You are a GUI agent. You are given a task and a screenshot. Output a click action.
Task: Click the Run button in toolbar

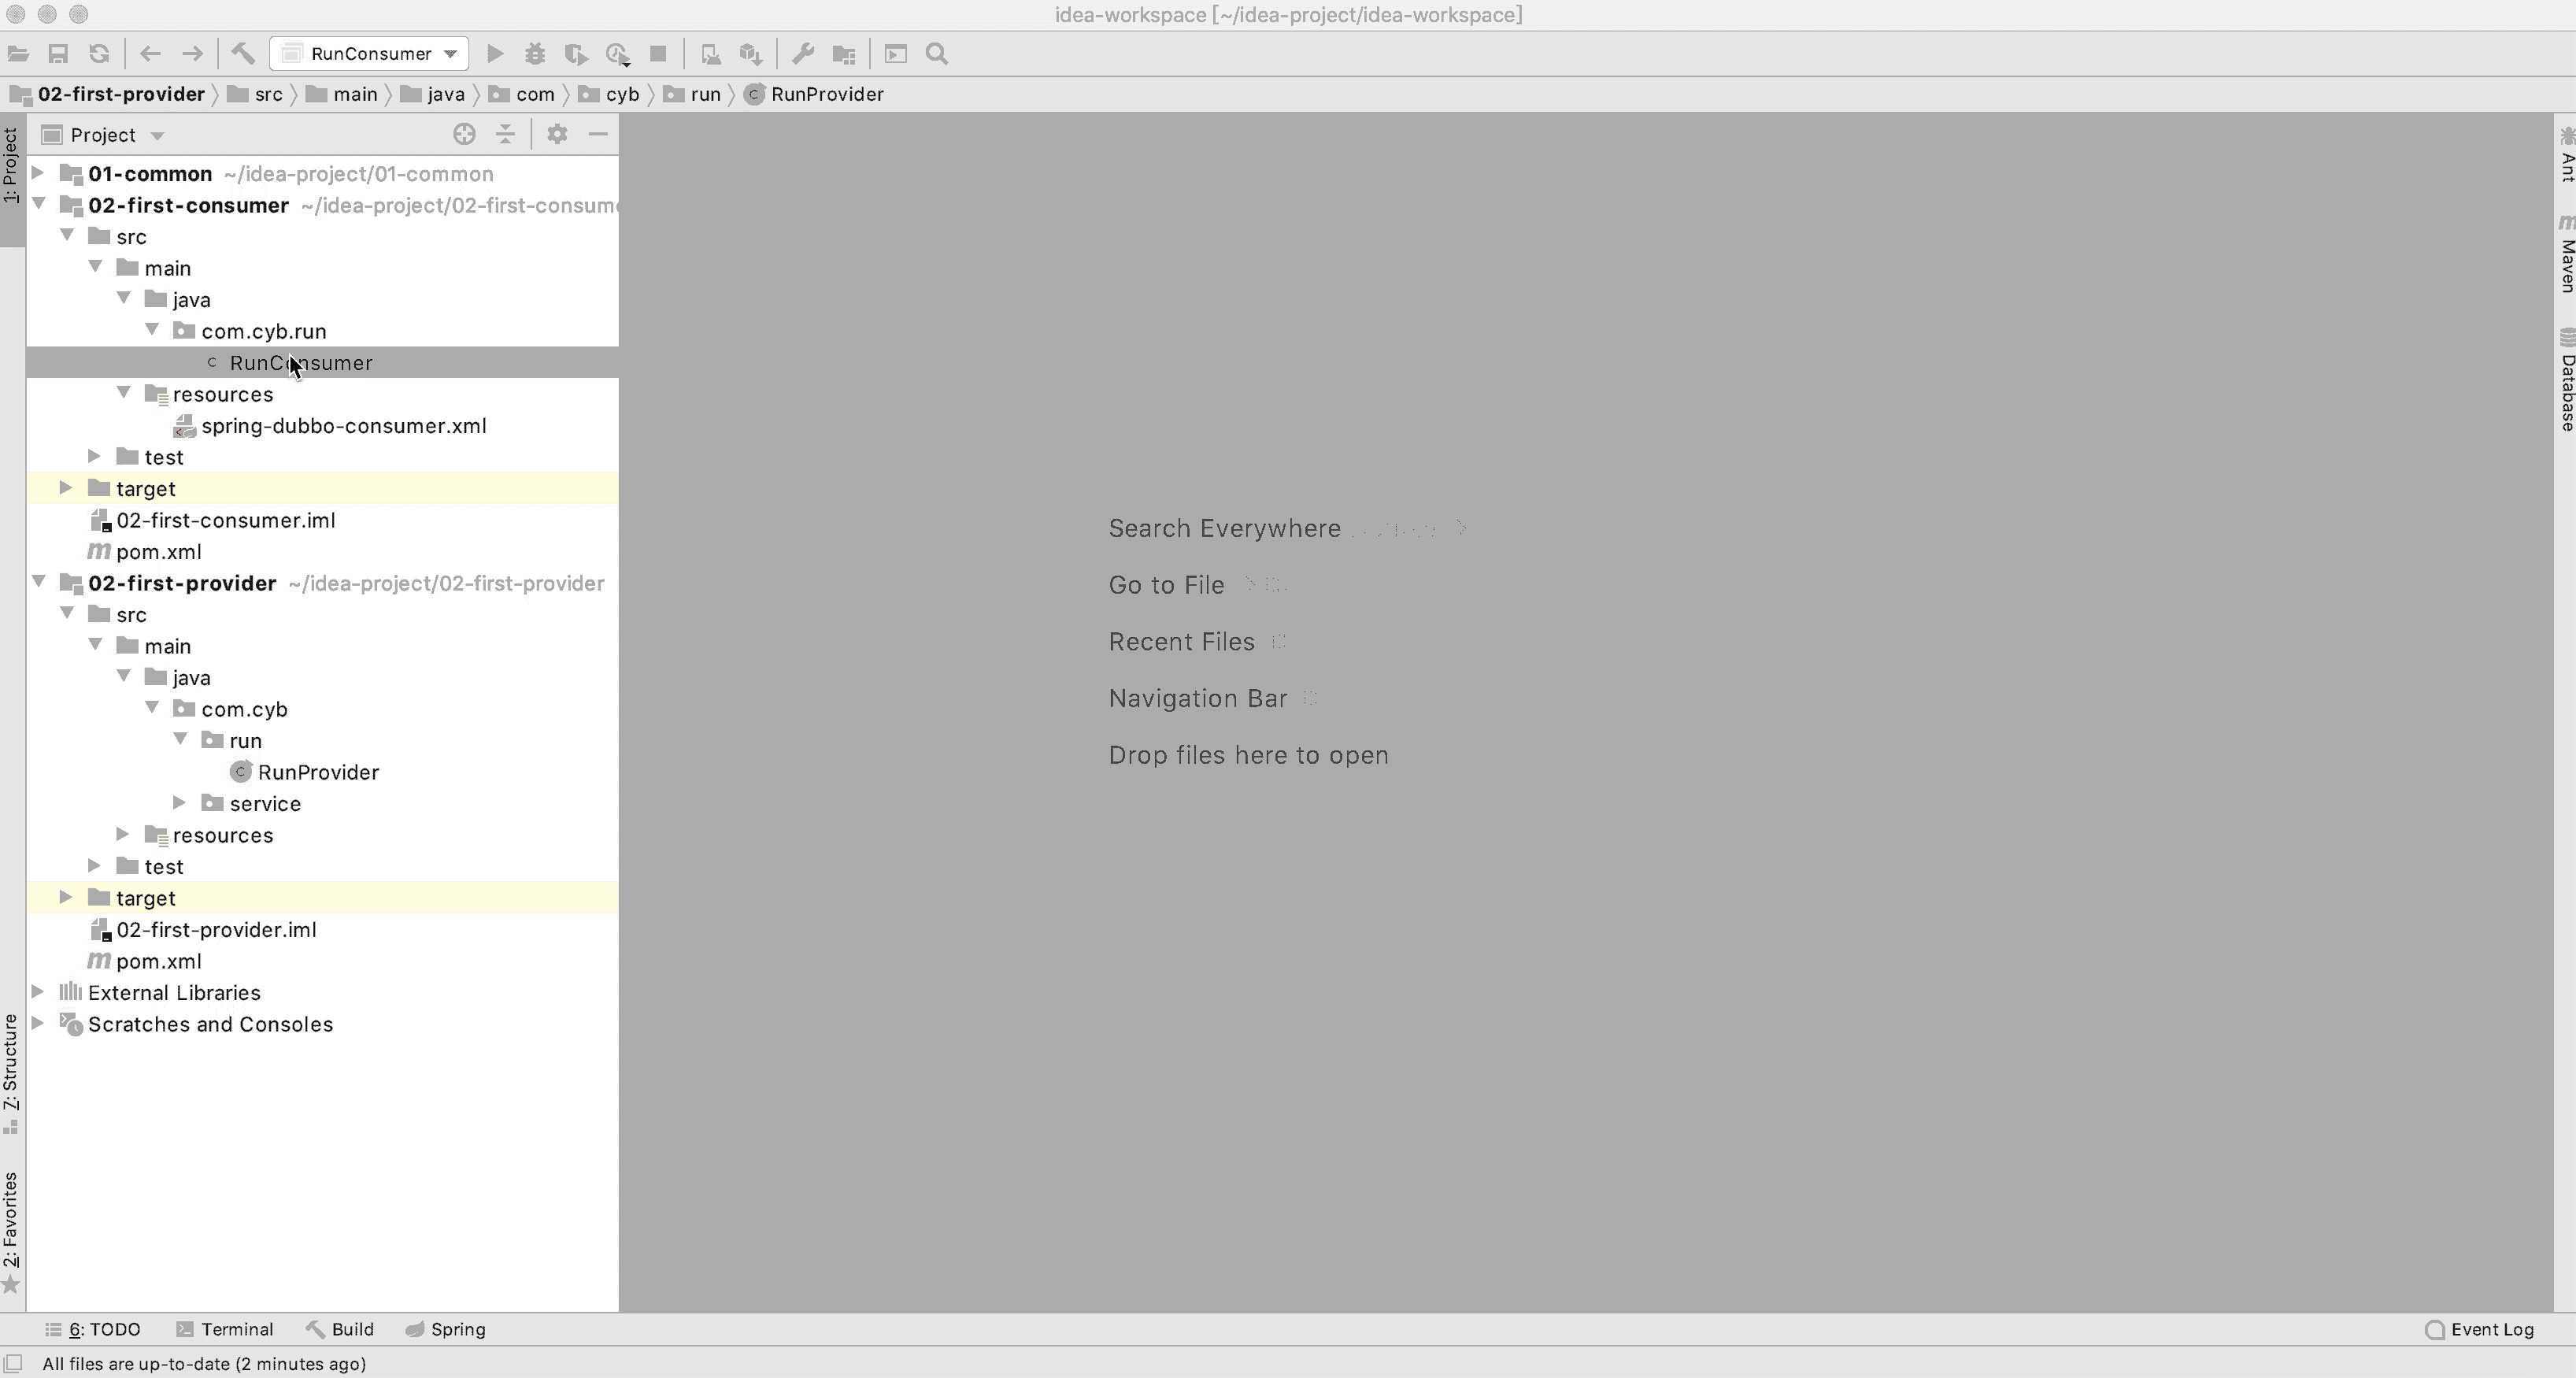494,53
